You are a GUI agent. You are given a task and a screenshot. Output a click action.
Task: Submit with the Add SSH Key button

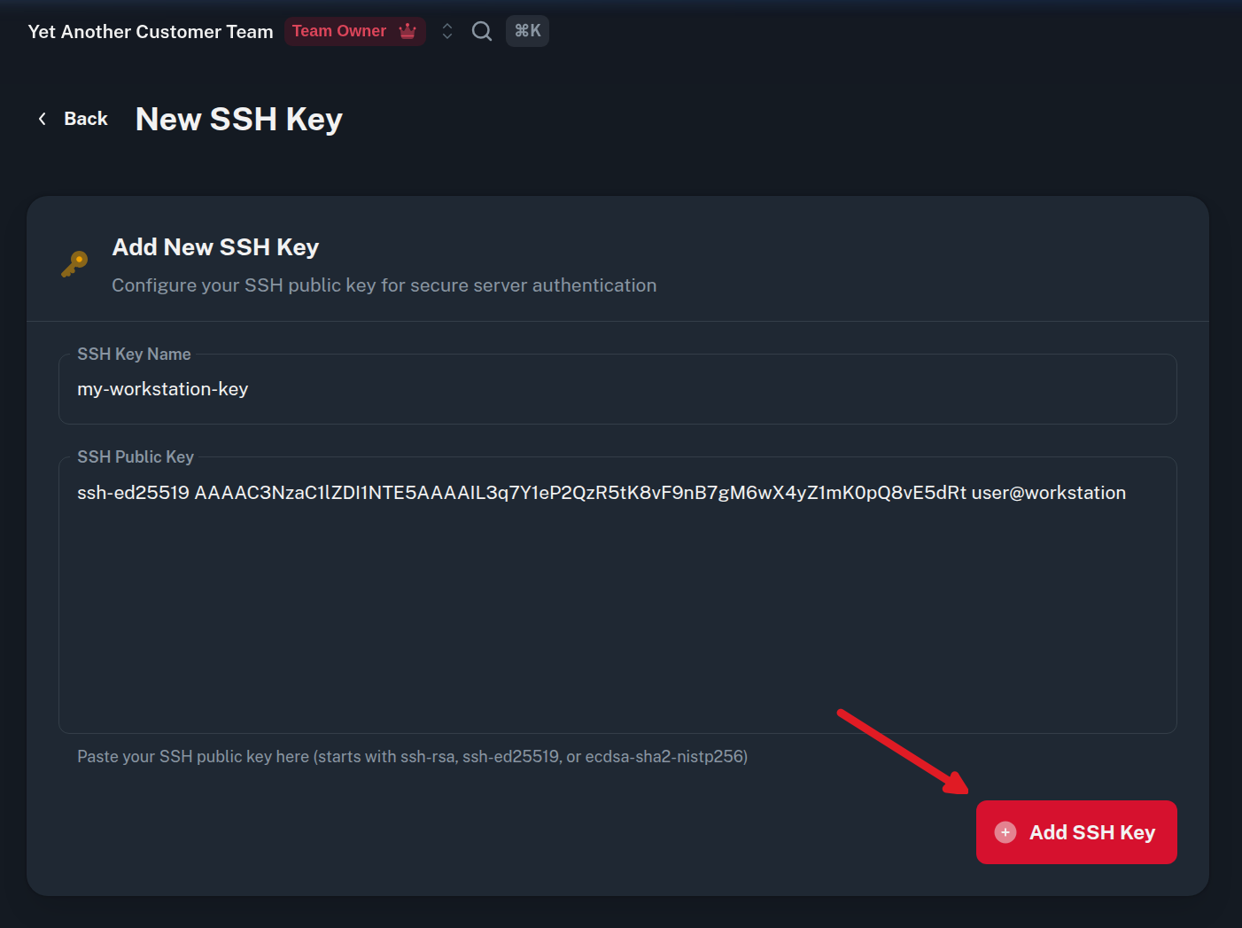(x=1076, y=832)
